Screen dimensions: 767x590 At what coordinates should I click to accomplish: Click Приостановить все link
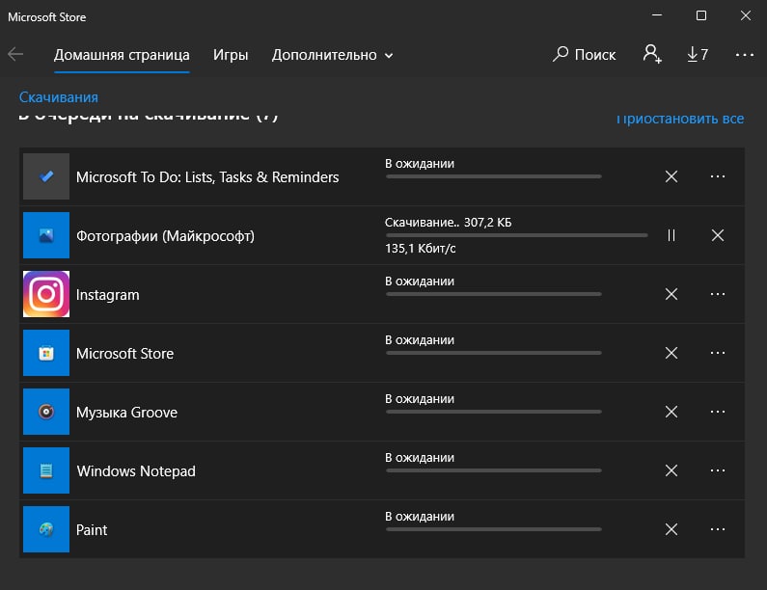click(x=680, y=119)
